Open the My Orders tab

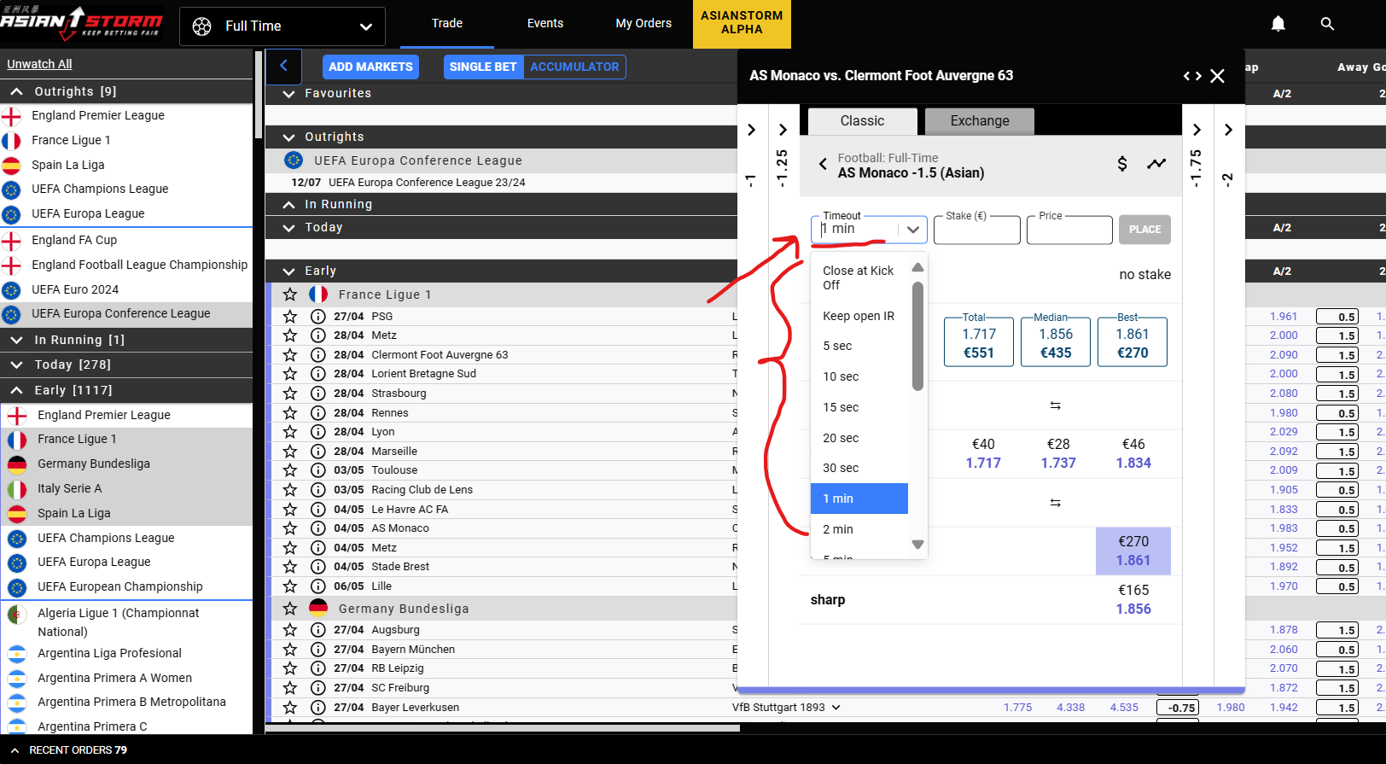click(643, 24)
